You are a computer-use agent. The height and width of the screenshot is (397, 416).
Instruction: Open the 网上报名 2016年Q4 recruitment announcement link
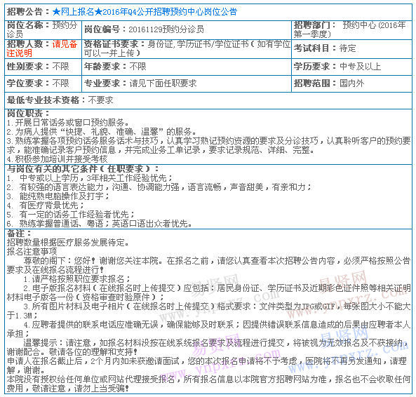tap(145, 12)
